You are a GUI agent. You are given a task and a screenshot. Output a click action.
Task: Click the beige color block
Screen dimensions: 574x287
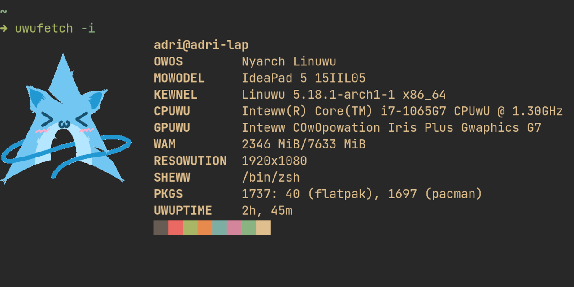pyautogui.click(x=263, y=227)
